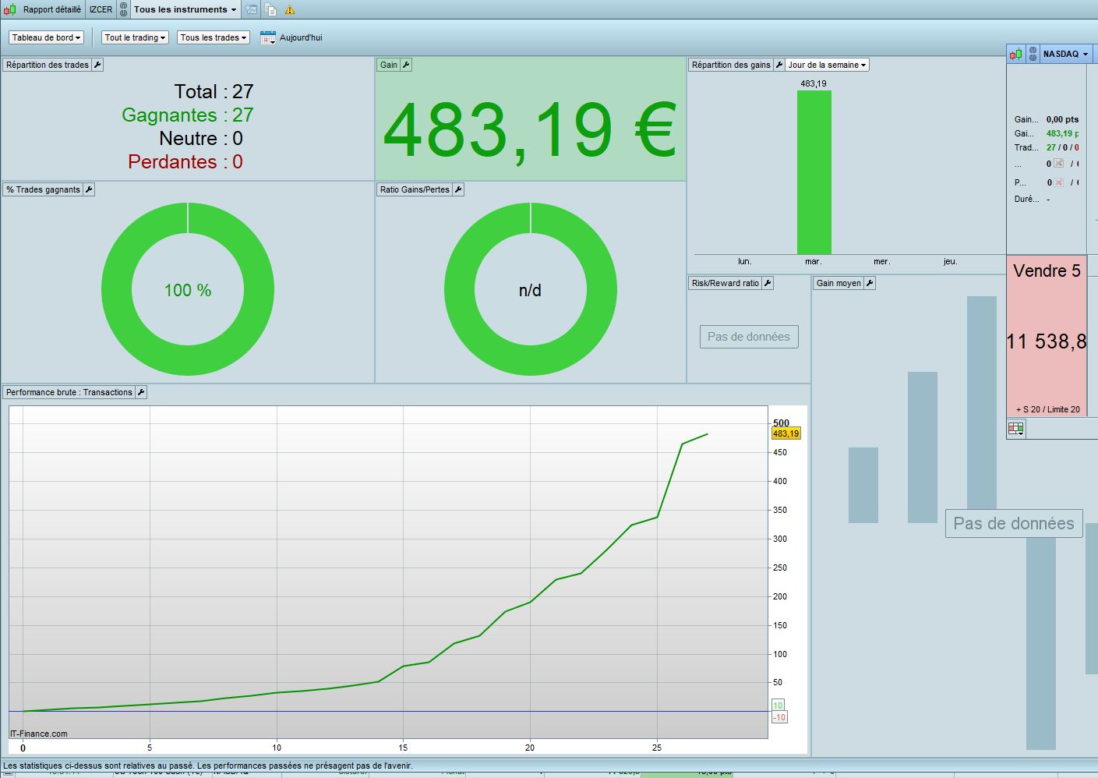Click the + S 20 / Limite 20 text

coord(1048,409)
